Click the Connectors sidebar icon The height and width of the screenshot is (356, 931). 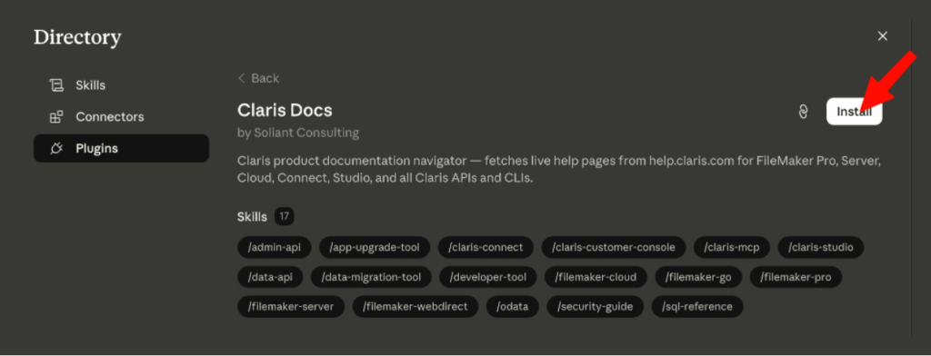pos(55,117)
